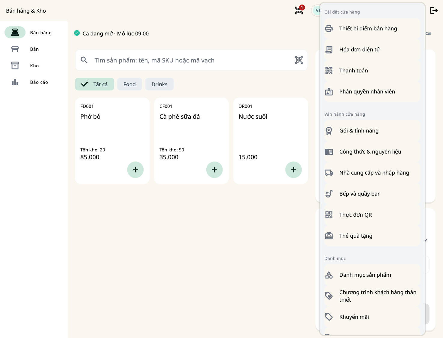This screenshot has width=443, height=338.
Task: Open the Báo cáo bar chart icon
Action: tap(15, 82)
